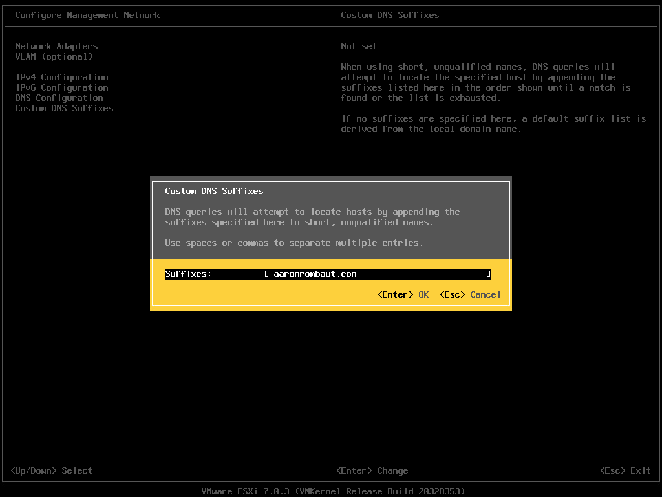
Task: Cancel the Custom DNS Suffixes dialog
Action: point(485,294)
